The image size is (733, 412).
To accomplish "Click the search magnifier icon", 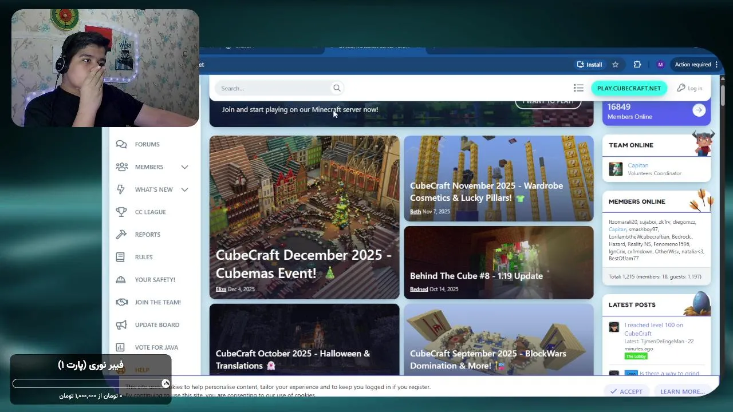I will [337, 88].
